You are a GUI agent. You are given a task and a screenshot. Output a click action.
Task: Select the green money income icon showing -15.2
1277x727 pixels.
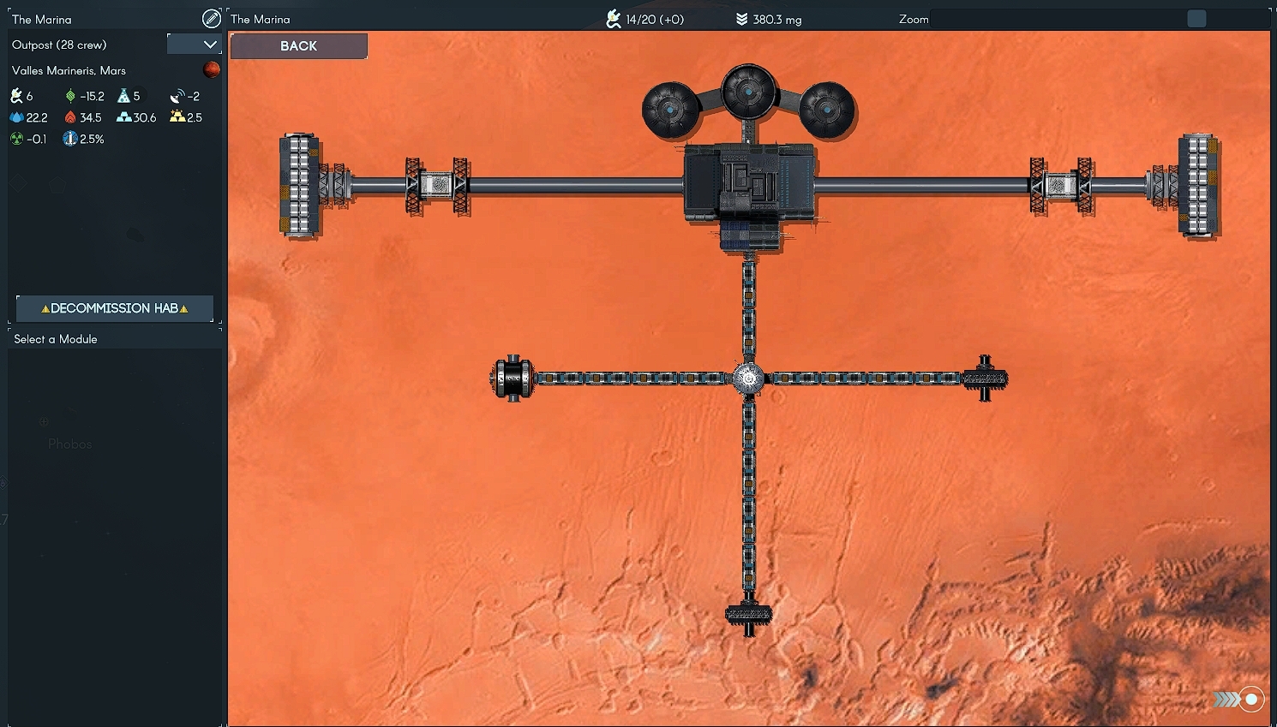click(71, 96)
